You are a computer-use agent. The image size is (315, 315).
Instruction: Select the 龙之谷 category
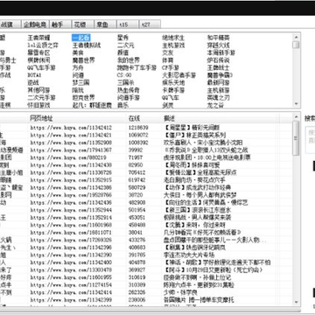215,105
